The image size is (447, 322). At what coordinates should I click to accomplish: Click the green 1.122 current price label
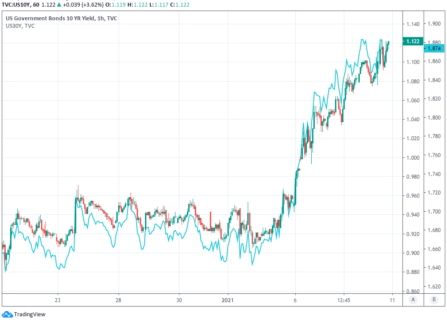click(412, 41)
